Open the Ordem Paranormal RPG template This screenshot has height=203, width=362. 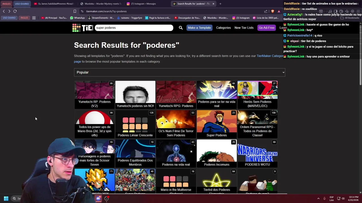tap(257, 124)
